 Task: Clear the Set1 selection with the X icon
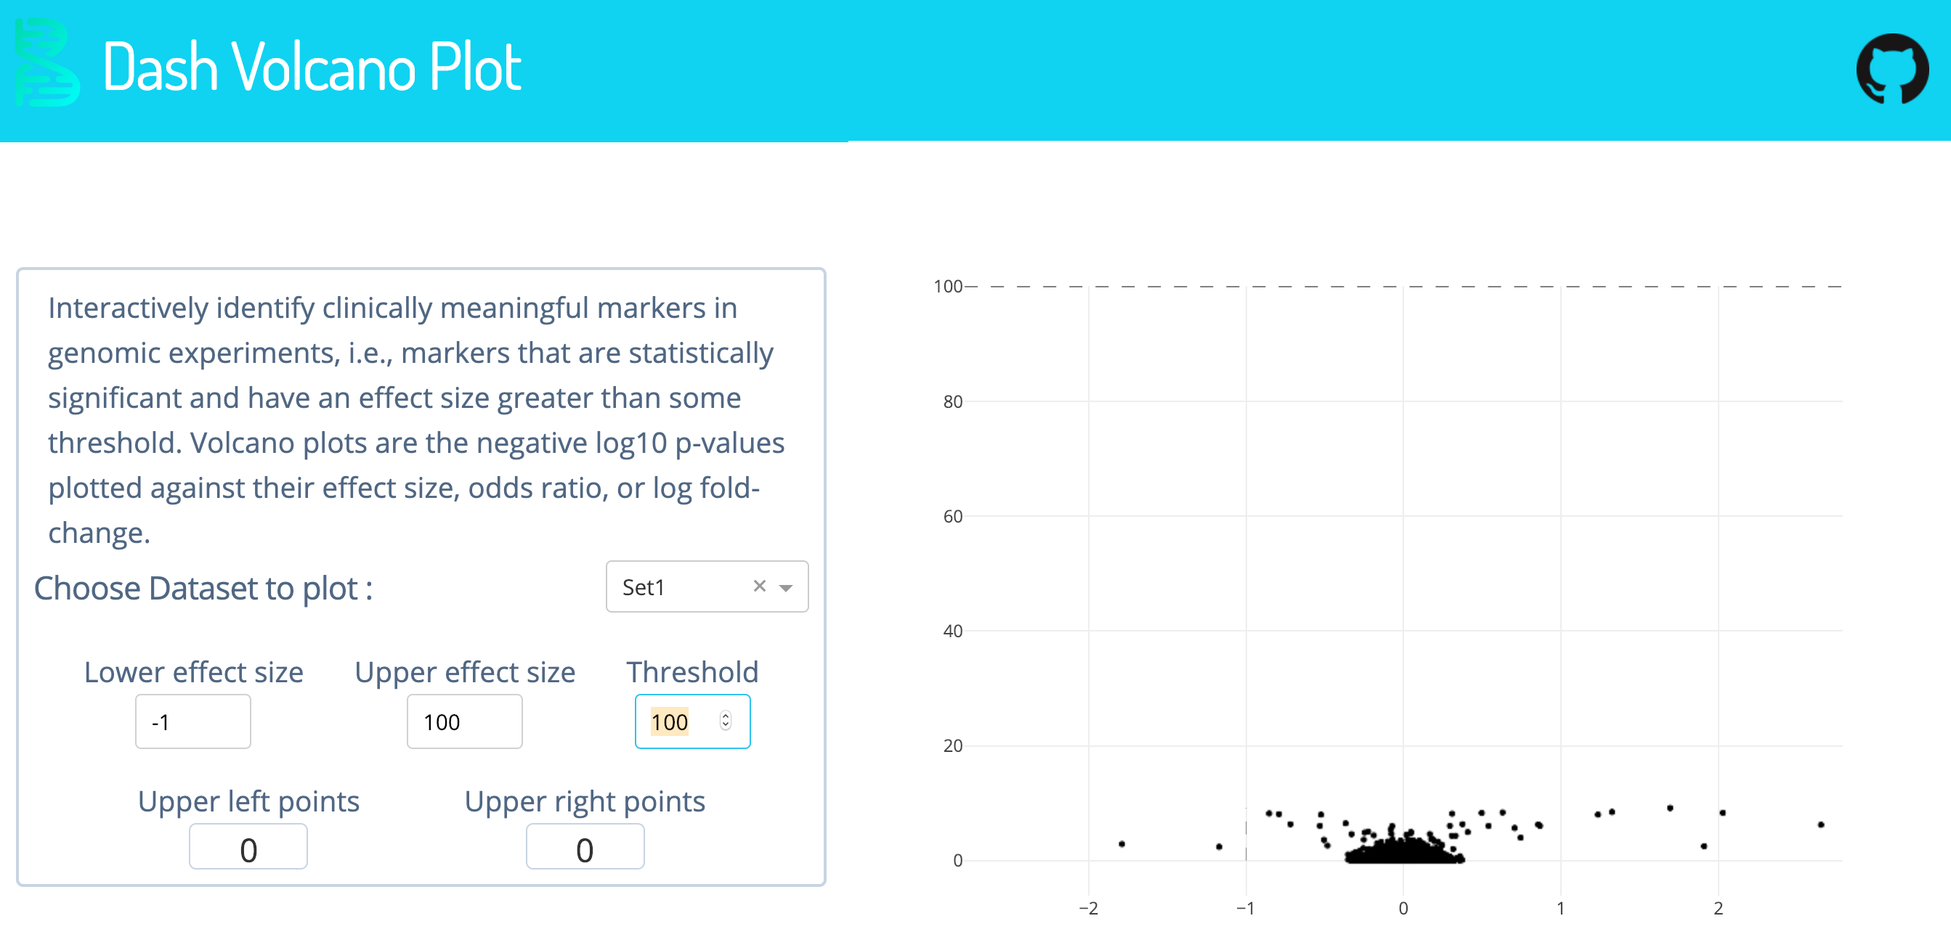(x=760, y=586)
